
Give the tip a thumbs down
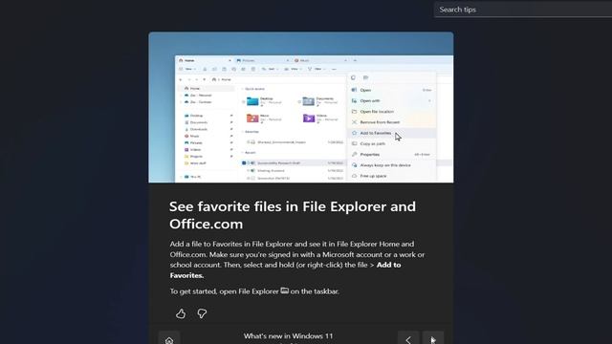point(202,313)
